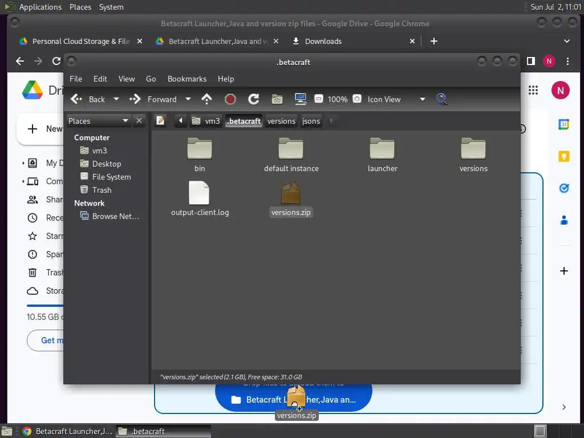Open the Icon View mode dropdown
The image size is (584, 438).
click(396, 99)
